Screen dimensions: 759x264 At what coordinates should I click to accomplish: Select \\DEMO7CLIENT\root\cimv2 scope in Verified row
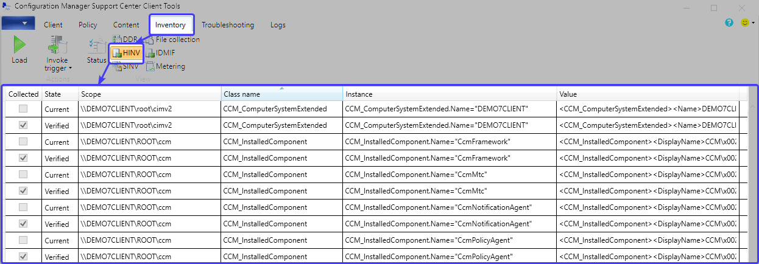tap(150, 125)
